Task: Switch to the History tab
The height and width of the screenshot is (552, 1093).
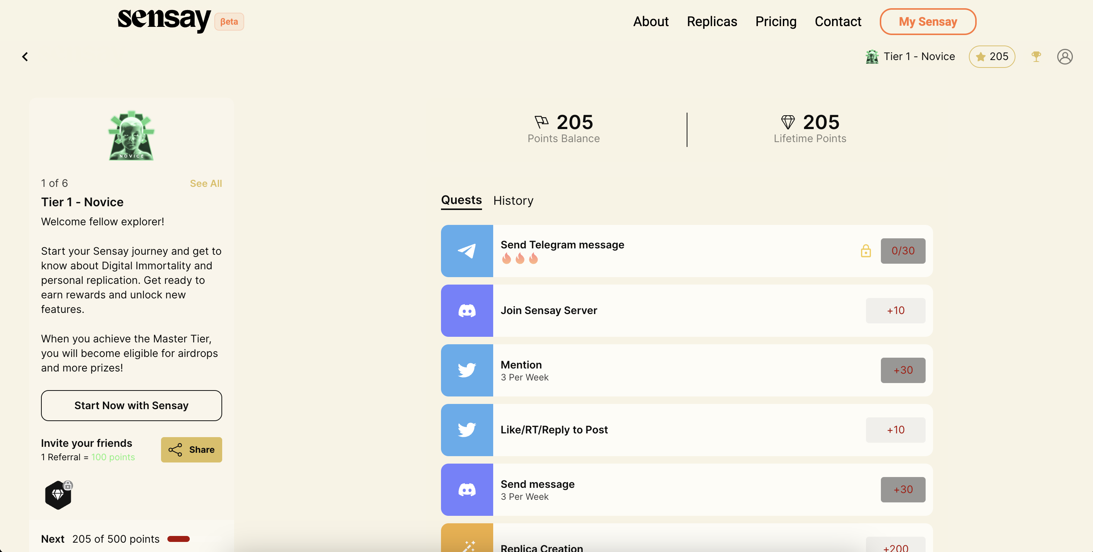Action: tap(513, 200)
